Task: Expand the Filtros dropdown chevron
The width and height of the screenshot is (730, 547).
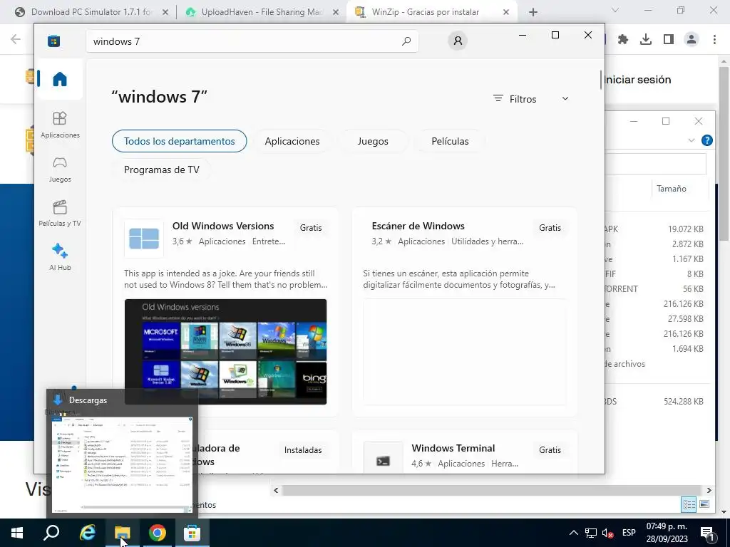Action: [565, 98]
